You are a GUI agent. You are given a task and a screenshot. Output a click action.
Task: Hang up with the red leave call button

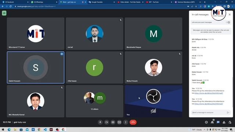coord(133,122)
